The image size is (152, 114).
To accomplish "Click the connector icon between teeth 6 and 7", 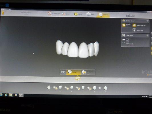I will click(55, 88).
